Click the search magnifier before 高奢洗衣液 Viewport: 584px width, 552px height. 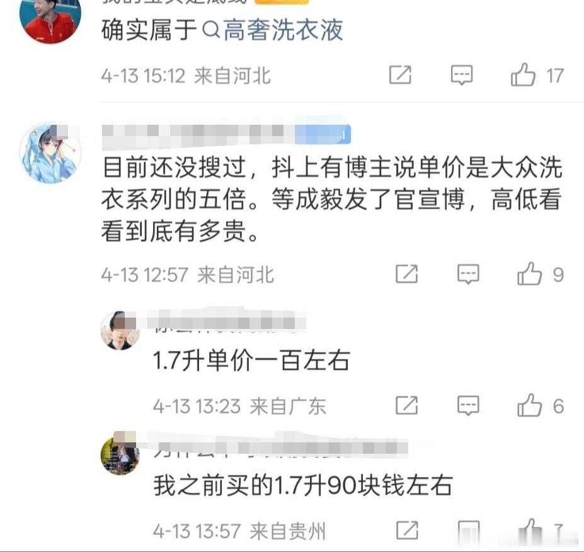[x=211, y=30]
